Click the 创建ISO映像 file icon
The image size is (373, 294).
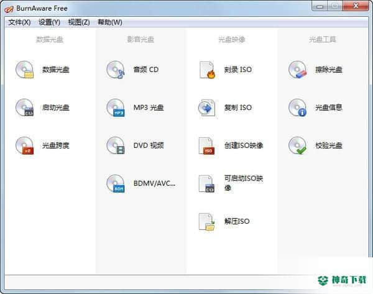coord(207,145)
